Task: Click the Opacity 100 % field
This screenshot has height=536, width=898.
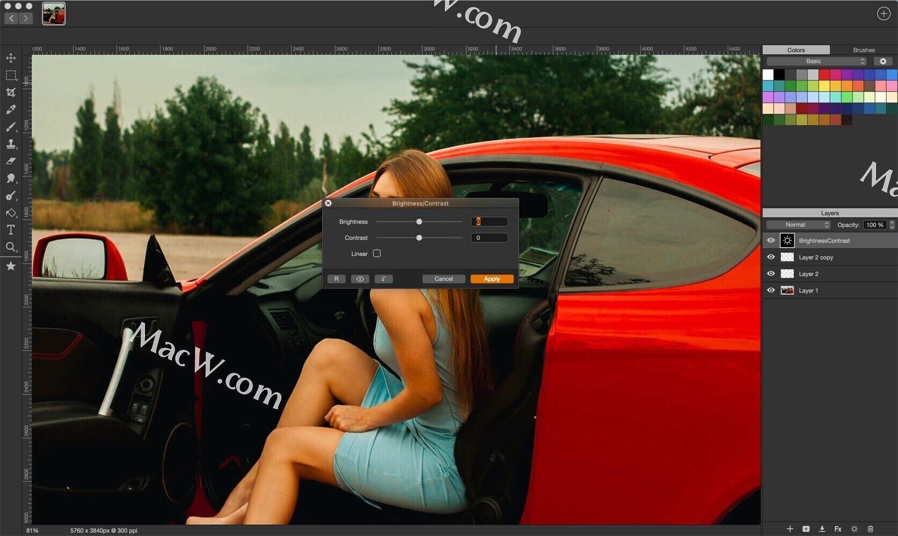Action: tap(875, 225)
